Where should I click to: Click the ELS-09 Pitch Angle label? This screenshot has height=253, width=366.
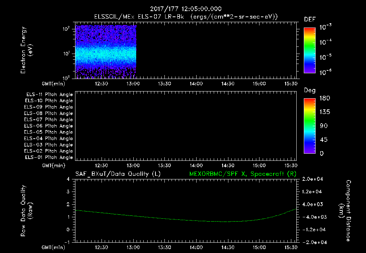pos(49,107)
